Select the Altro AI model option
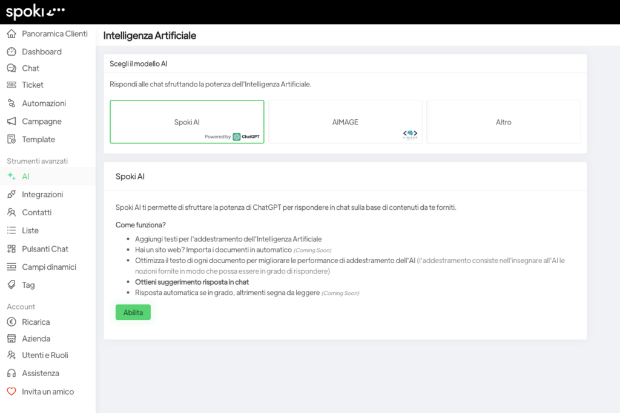Screen dimensions: 620x413 pos(503,122)
